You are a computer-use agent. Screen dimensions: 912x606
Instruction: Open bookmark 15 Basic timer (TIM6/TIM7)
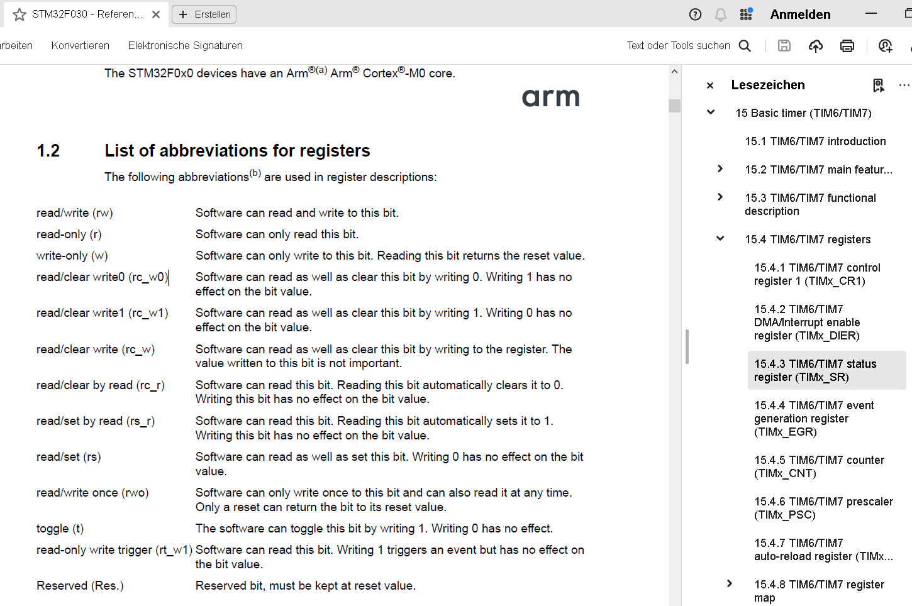pos(803,113)
